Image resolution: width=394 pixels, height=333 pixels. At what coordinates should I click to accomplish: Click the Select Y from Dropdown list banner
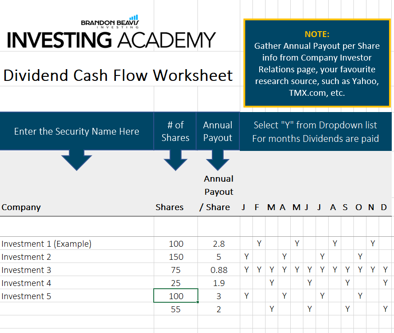coord(316,131)
